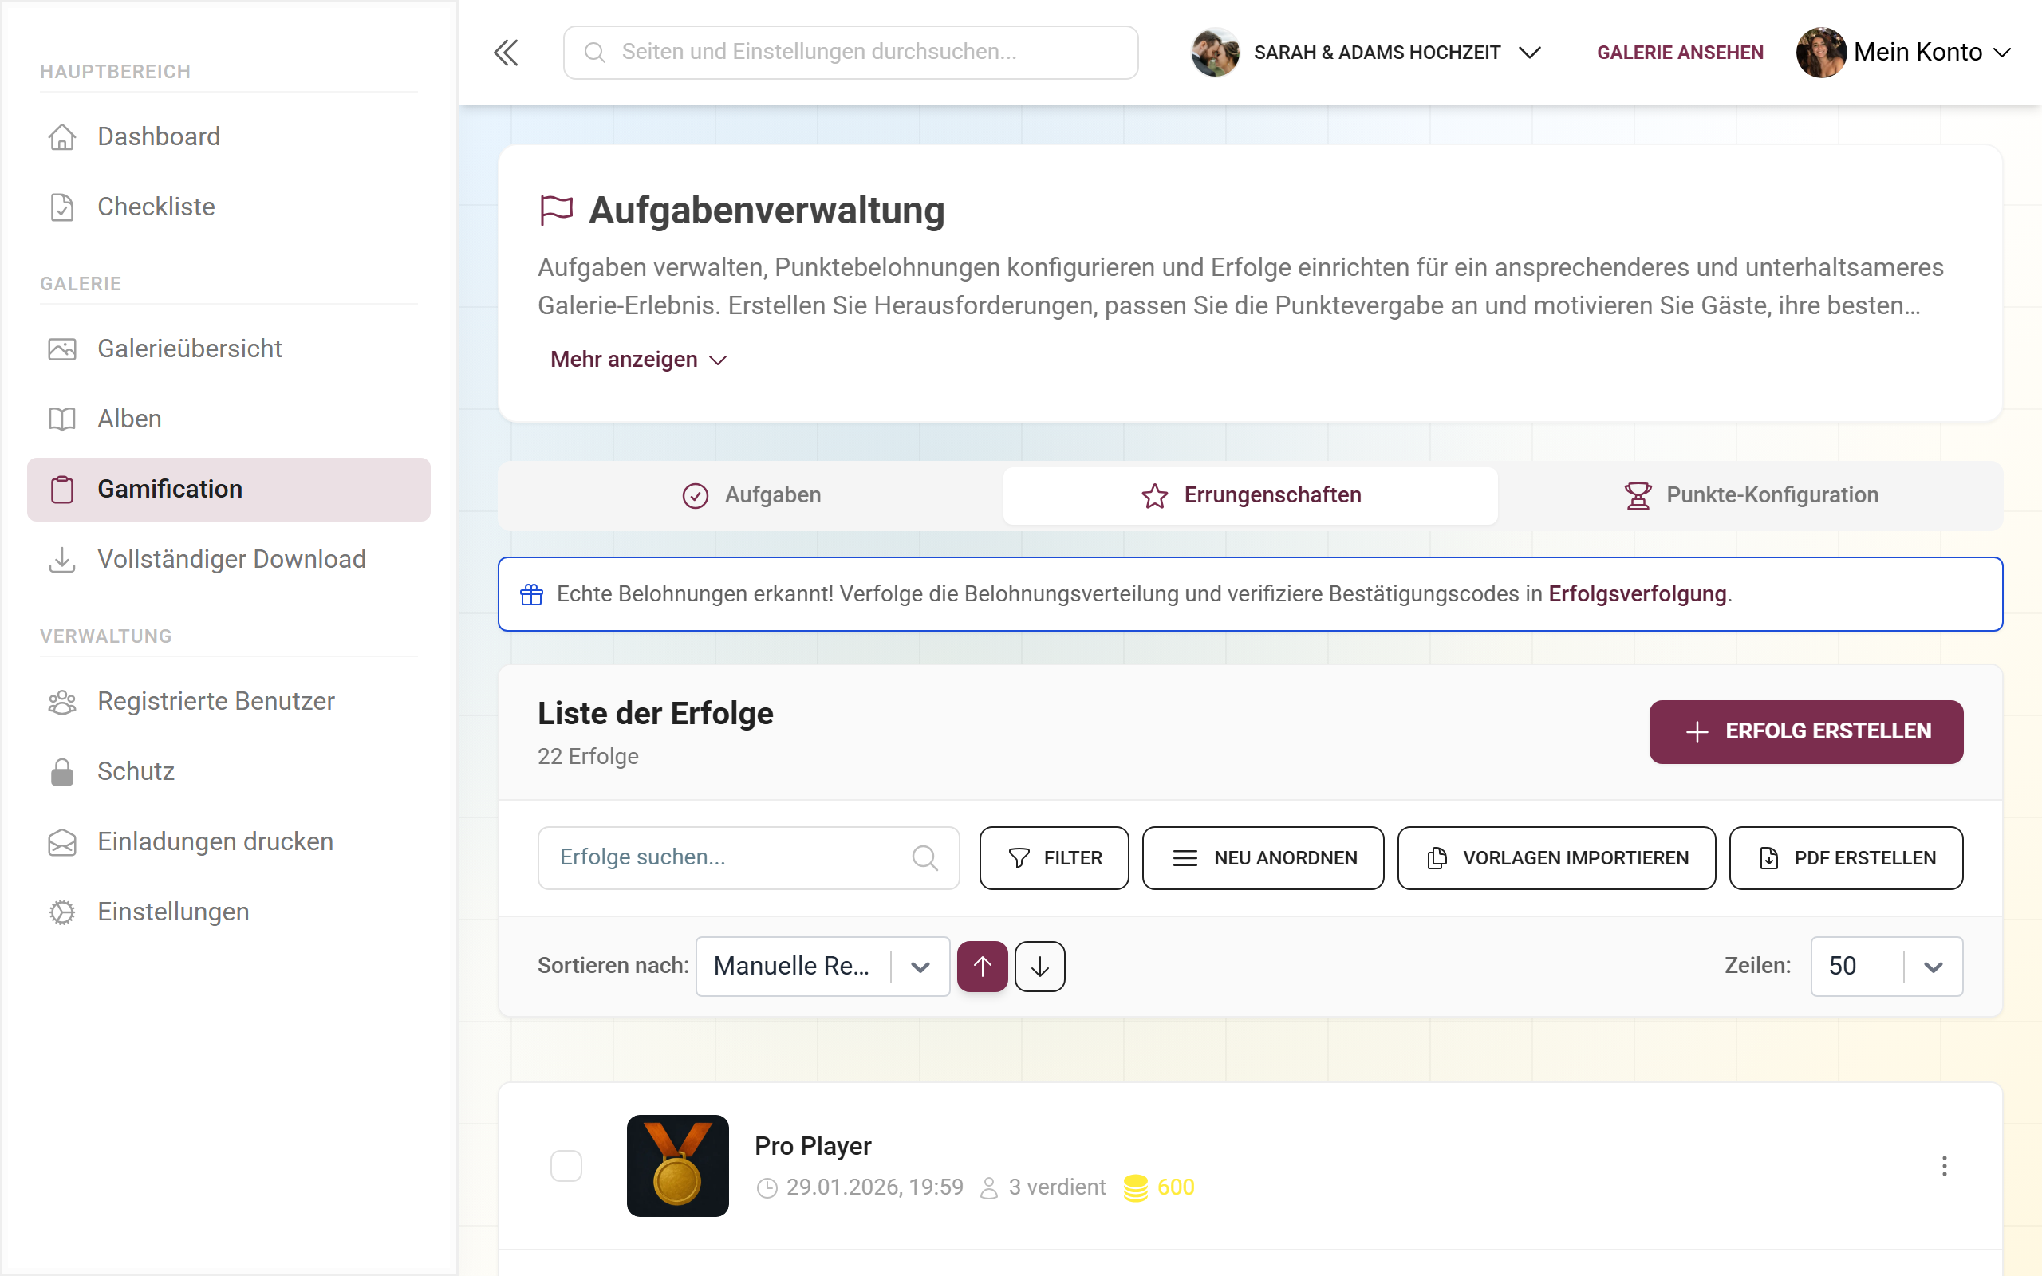Click the flag icon beside Aufgabenverwaltung
This screenshot has height=1276, width=2042.
(556, 210)
